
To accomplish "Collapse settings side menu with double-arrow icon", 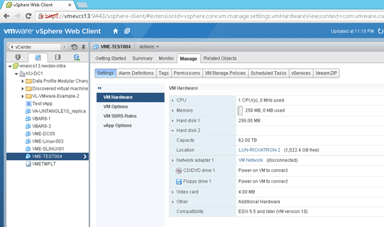I will (x=100, y=88).
